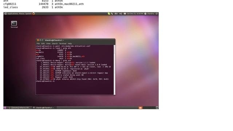Viewport: 233px width, 131px height.
Task: Open the power session menu icon
Action: 157,14
